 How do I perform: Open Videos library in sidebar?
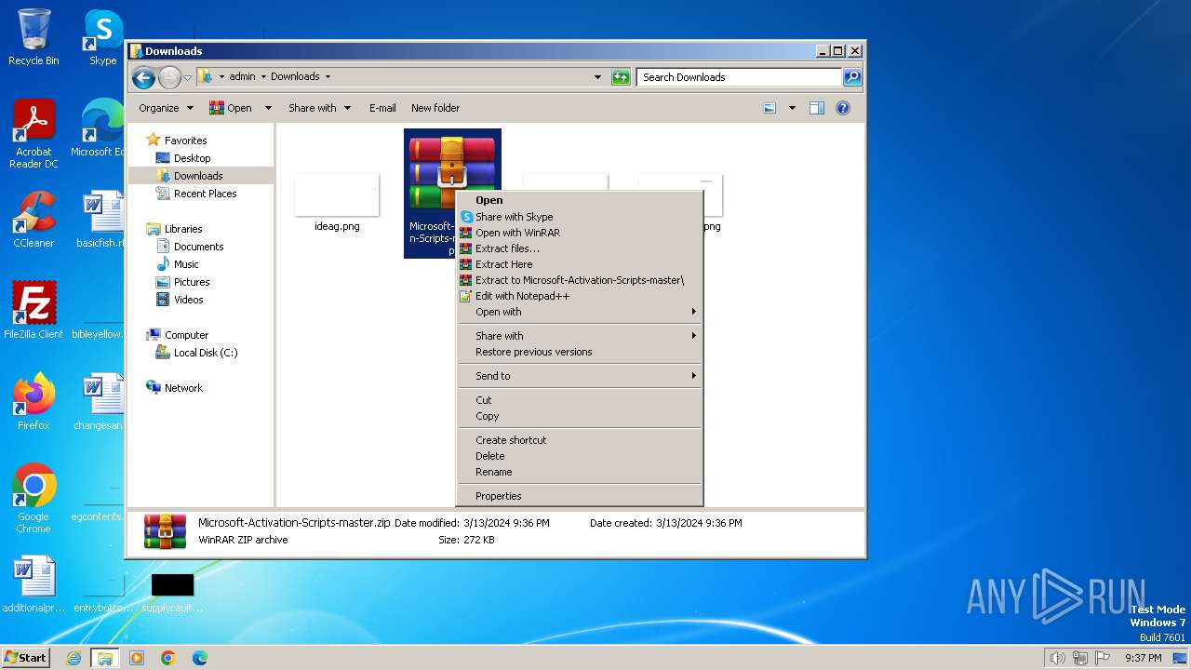pyautogui.click(x=188, y=300)
